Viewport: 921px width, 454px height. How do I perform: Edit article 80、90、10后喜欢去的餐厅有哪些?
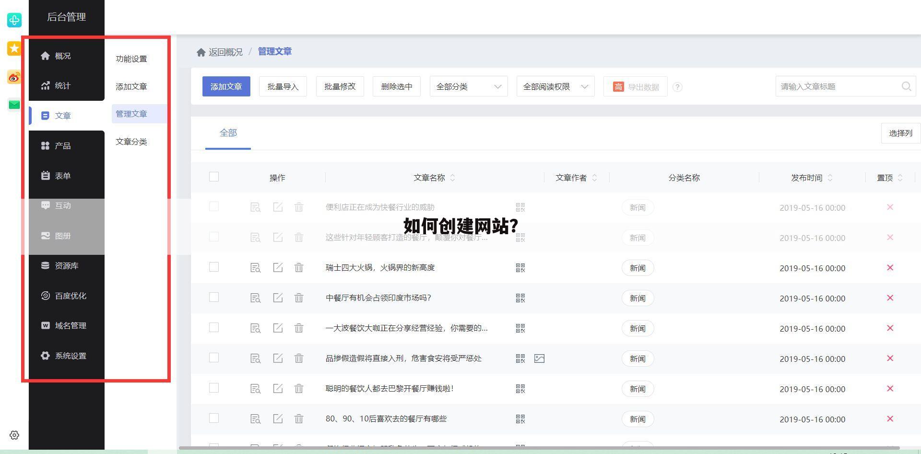coord(278,418)
